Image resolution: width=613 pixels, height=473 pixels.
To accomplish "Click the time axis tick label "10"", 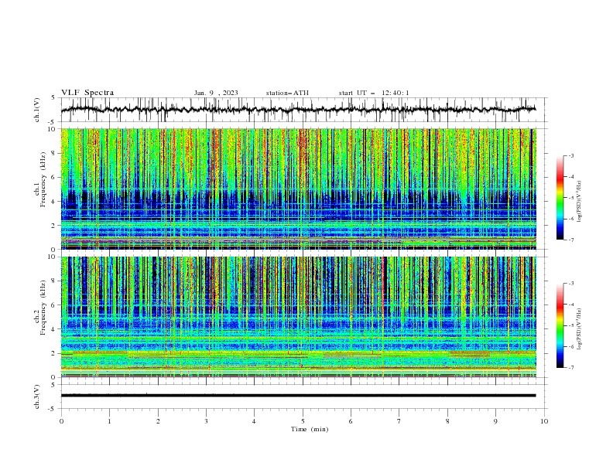I will [544, 421].
